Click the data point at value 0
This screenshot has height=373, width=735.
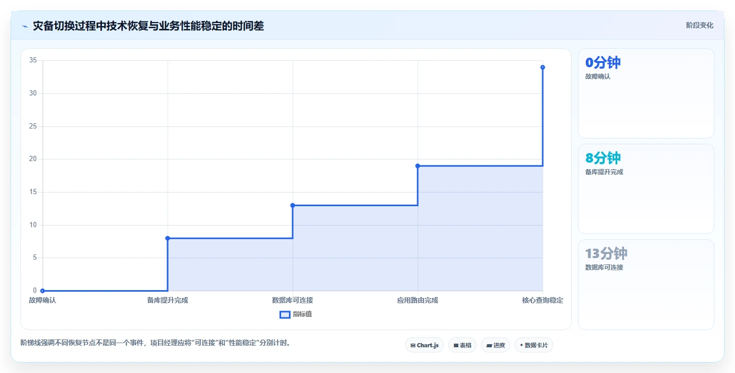[x=43, y=291]
